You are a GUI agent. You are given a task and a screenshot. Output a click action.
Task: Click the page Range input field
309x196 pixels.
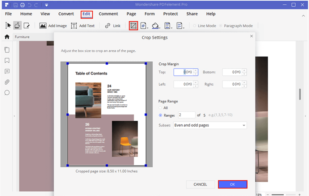pos(186,115)
